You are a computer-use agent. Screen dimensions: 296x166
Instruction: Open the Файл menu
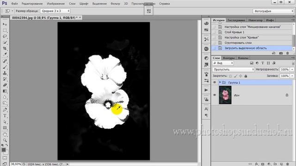pyautogui.click(x=14, y=4)
